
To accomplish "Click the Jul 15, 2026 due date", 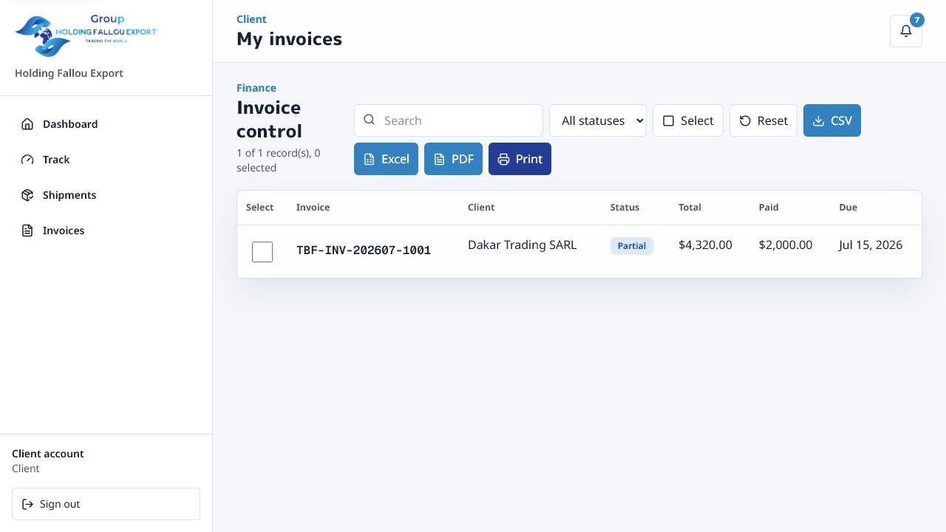I will [x=871, y=245].
